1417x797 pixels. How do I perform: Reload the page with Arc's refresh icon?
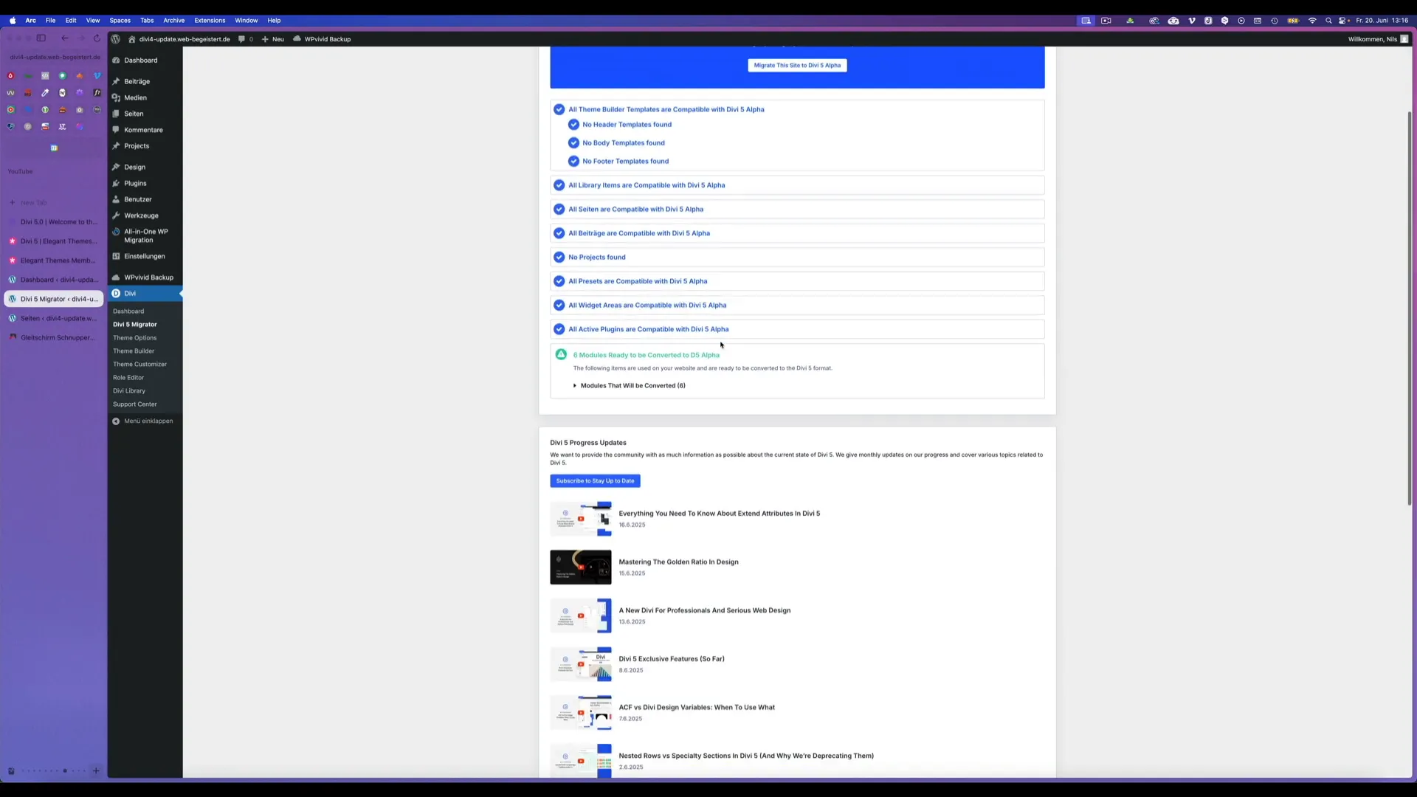97,38
